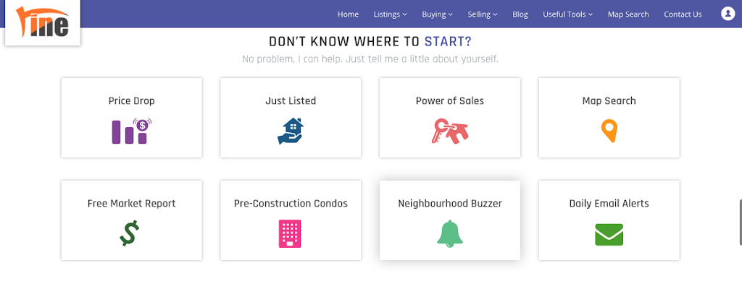This screenshot has width=742, height=281.
Task: Open the user account profile icon
Action: point(728,14)
